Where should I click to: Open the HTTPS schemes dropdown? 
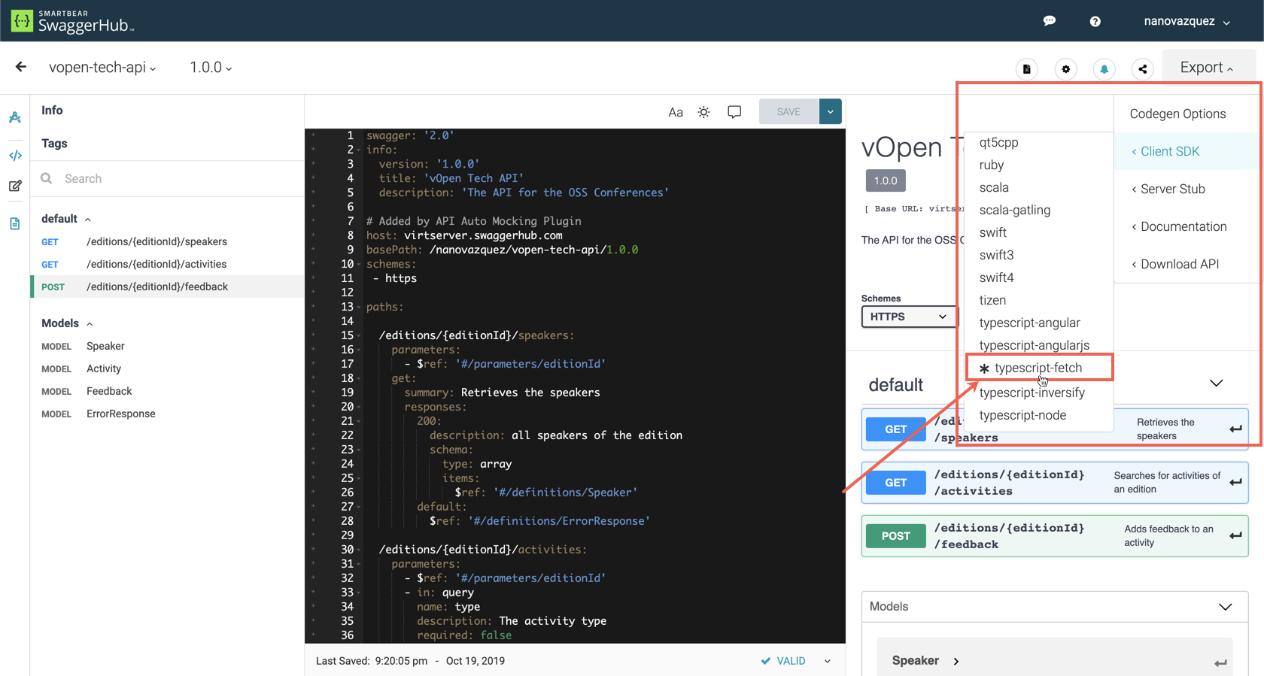coord(909,317)
